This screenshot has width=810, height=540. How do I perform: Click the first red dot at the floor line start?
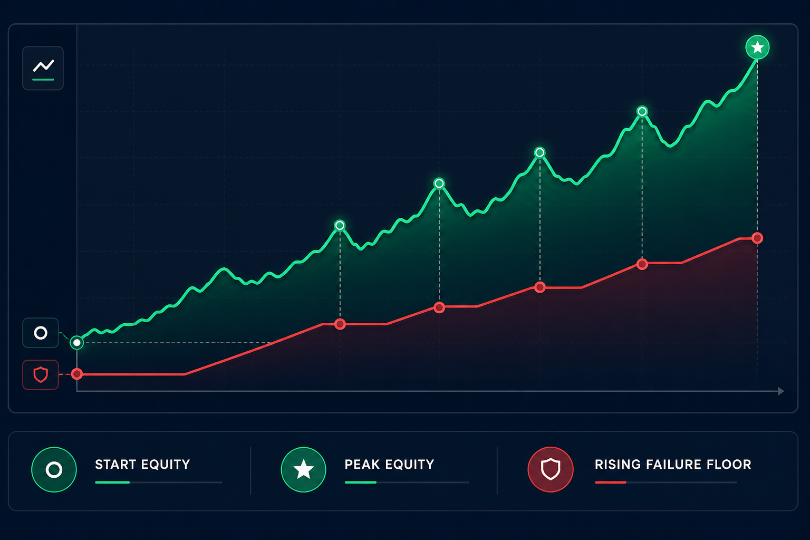[77, 374]
